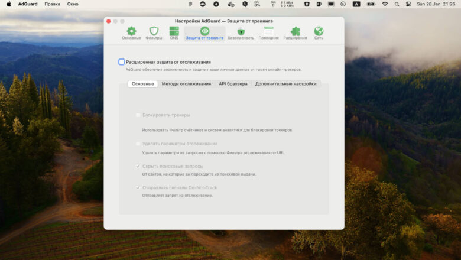This screenshot has height=260, width=461.
Task: Open the DNS settings pane
Action: point(174,33)
